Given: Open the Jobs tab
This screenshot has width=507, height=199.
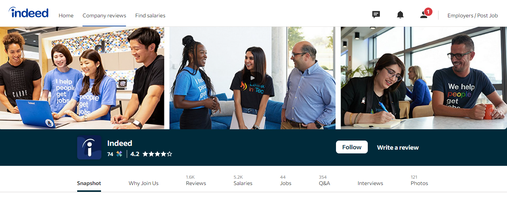Looking at the screenshot, I should tap(286, 181).
